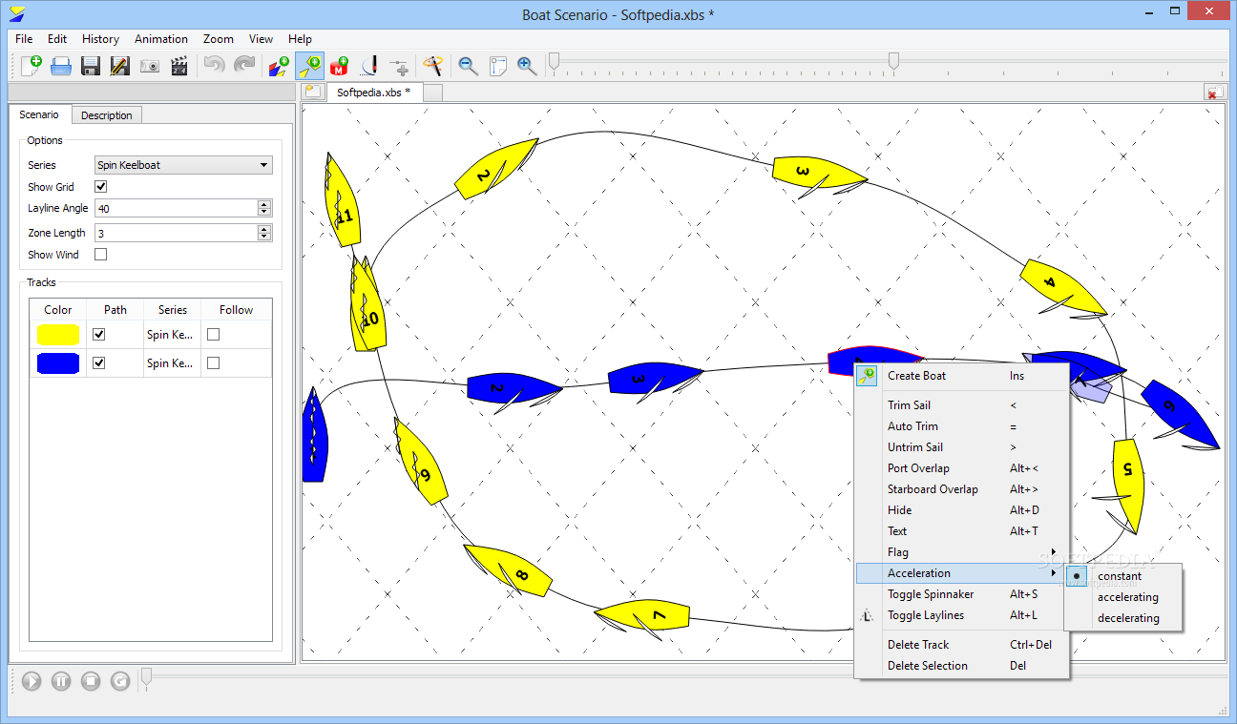Click Delete Track in context menu
This screenshot has height=724, width=1237.
(961, 645)
